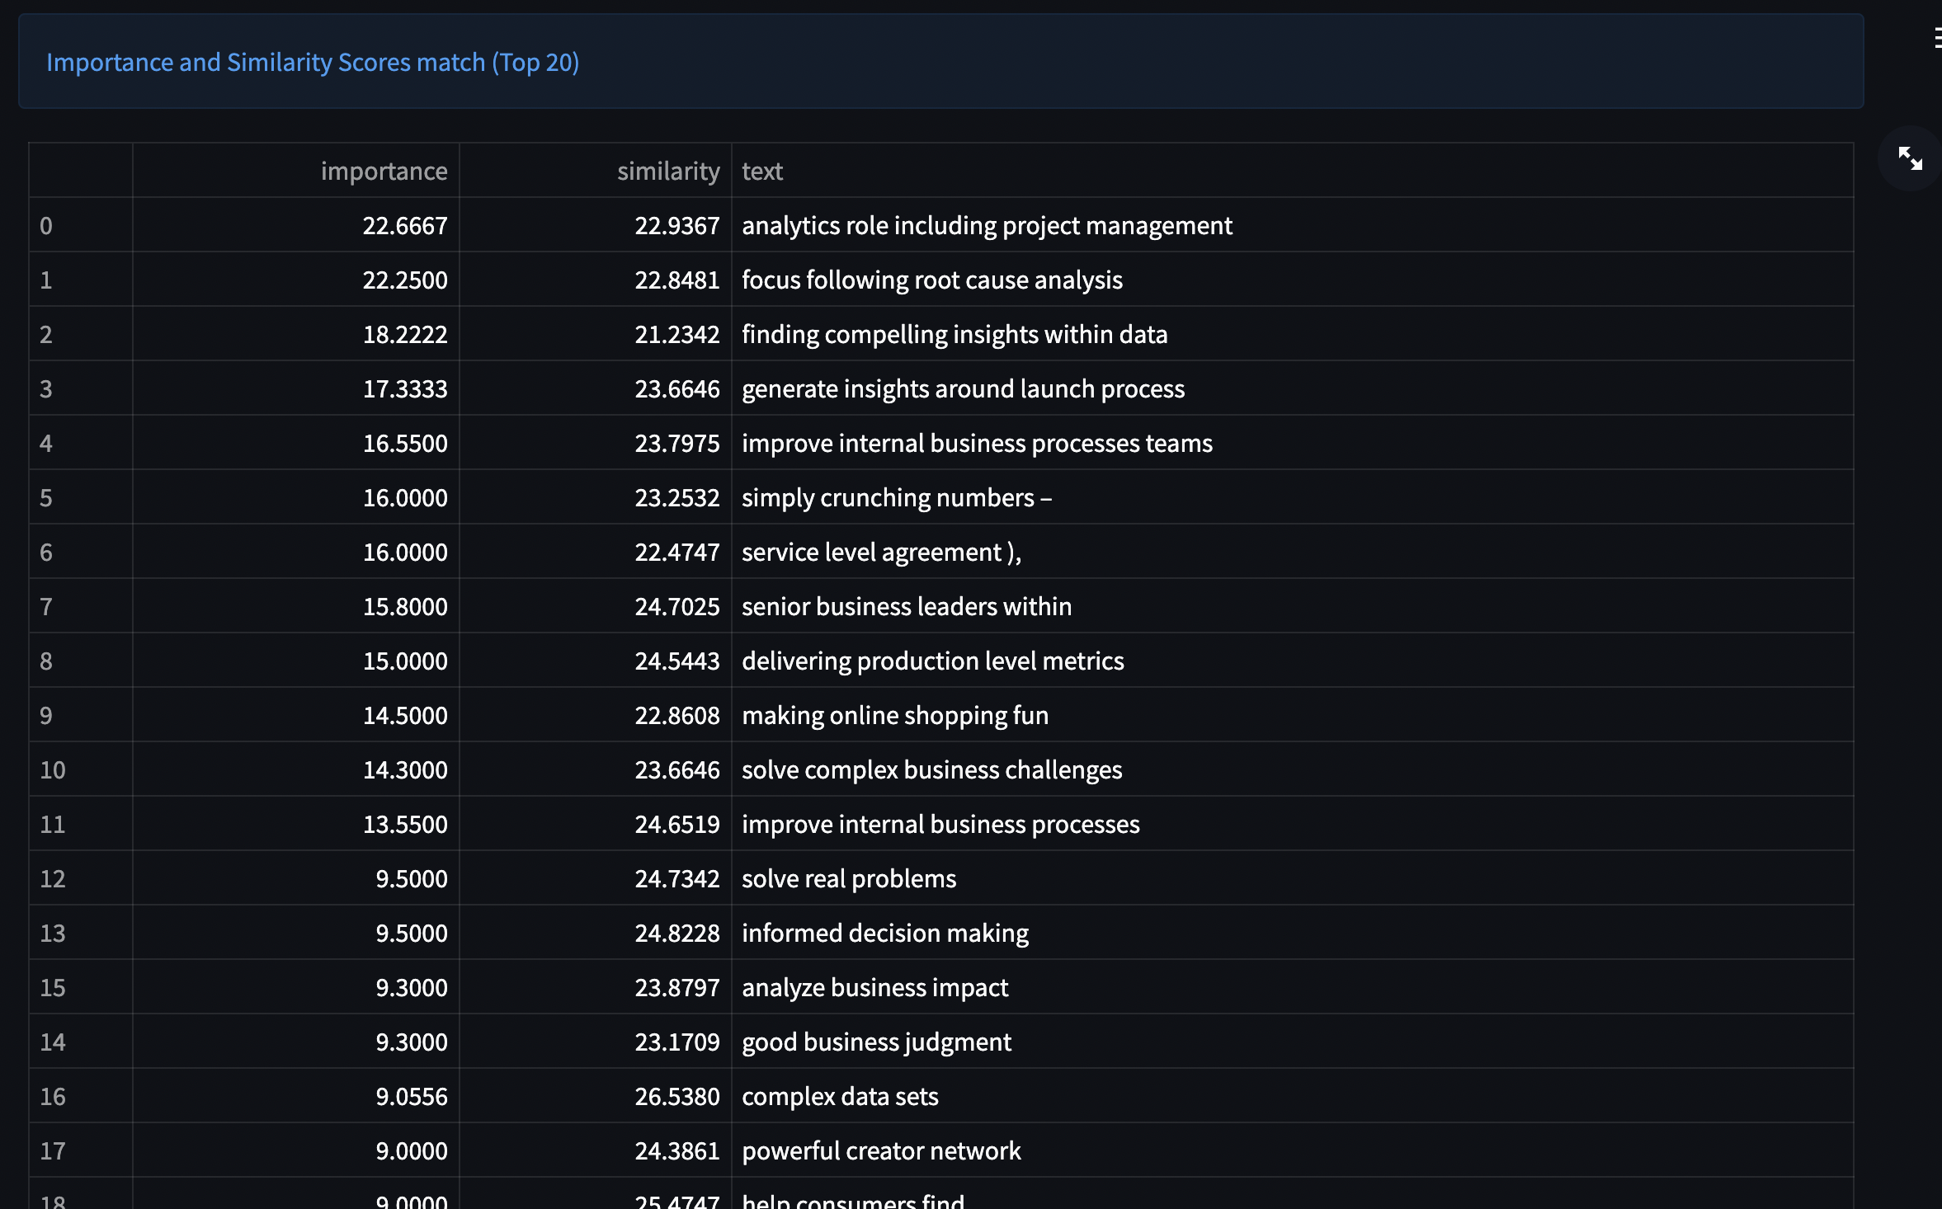Screen dimensions: 1942x1209
Task: Select cell 'focus following root cause analysis'
Action: pyautogui.click(x=931, y=280)
